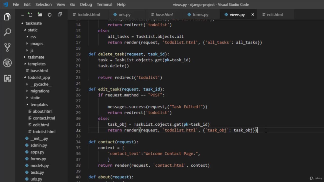Viewport: 324px width, 182px height.
Task: Click the New Folder icon in explorer
Action: click(x=40, y=15)
